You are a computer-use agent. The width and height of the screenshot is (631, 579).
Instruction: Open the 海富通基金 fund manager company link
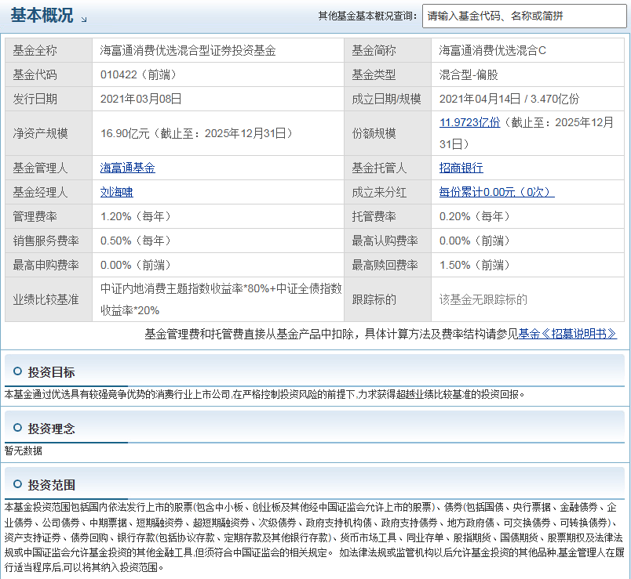(128, 168)
